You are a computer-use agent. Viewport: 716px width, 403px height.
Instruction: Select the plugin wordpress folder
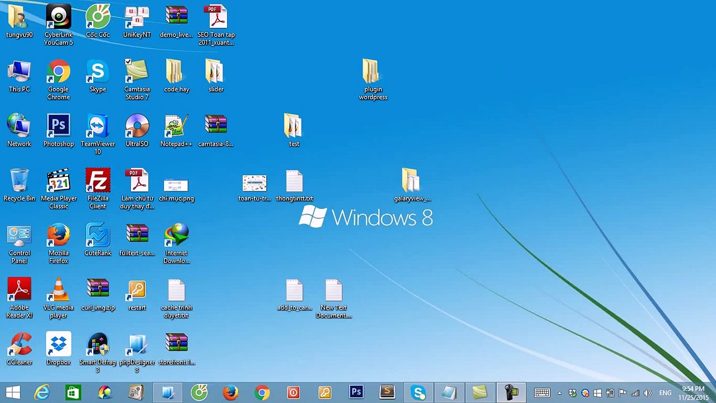(373, 80)
